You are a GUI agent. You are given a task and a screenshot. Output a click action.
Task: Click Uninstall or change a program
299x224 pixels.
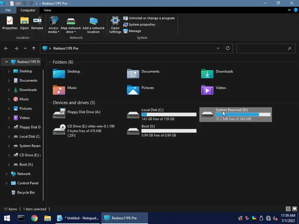[x=149, y=18]
